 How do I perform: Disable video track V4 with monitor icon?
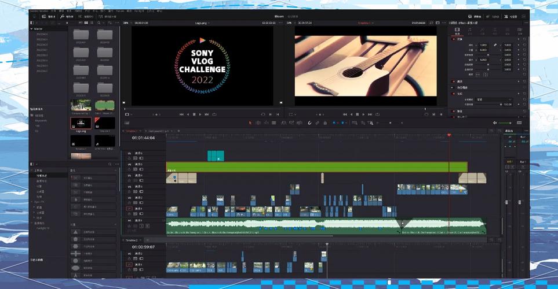coord(141,180)
